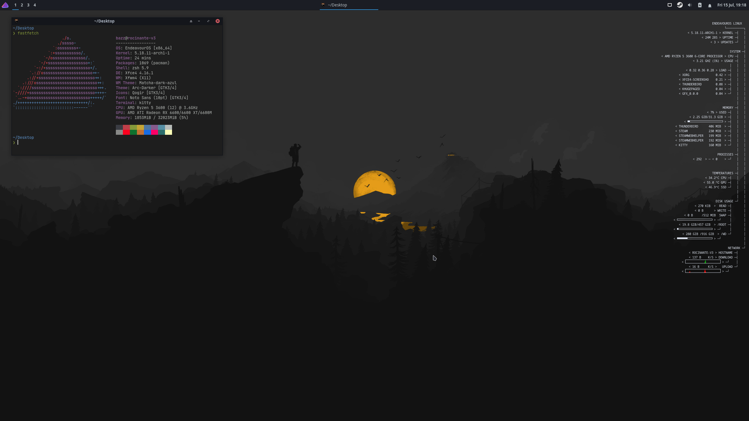Click the '3 > UPDATES' conky entry

click(x=722, y=42)
